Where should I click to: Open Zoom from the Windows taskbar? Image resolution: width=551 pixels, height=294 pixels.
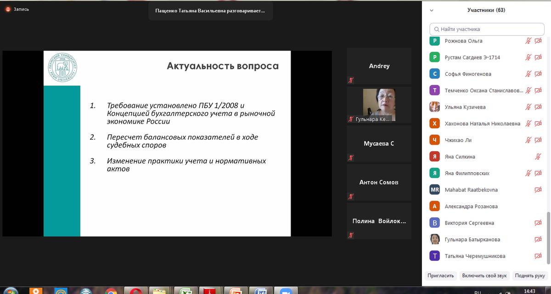pos(287,291)
